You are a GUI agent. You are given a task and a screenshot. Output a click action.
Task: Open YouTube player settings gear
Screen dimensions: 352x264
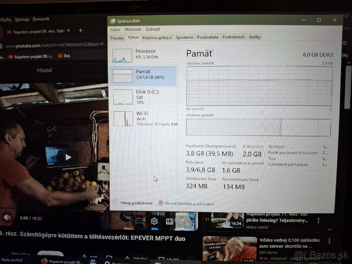click(x=154, y=221)
